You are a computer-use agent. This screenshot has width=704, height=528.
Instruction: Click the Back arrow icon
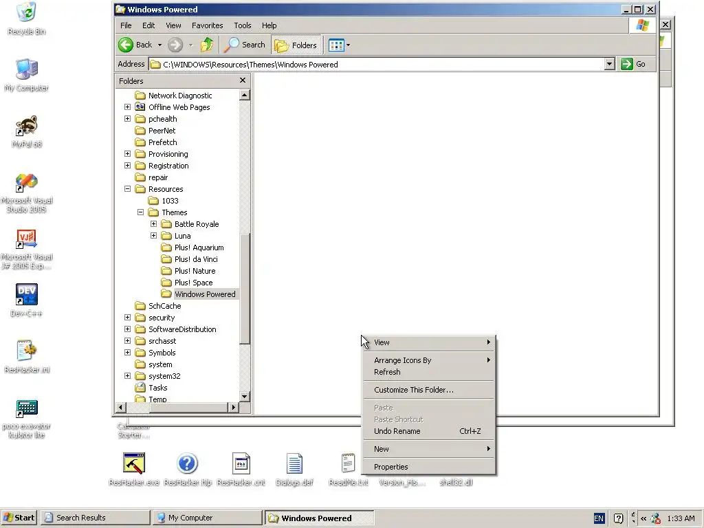click(x=126, y=45)
